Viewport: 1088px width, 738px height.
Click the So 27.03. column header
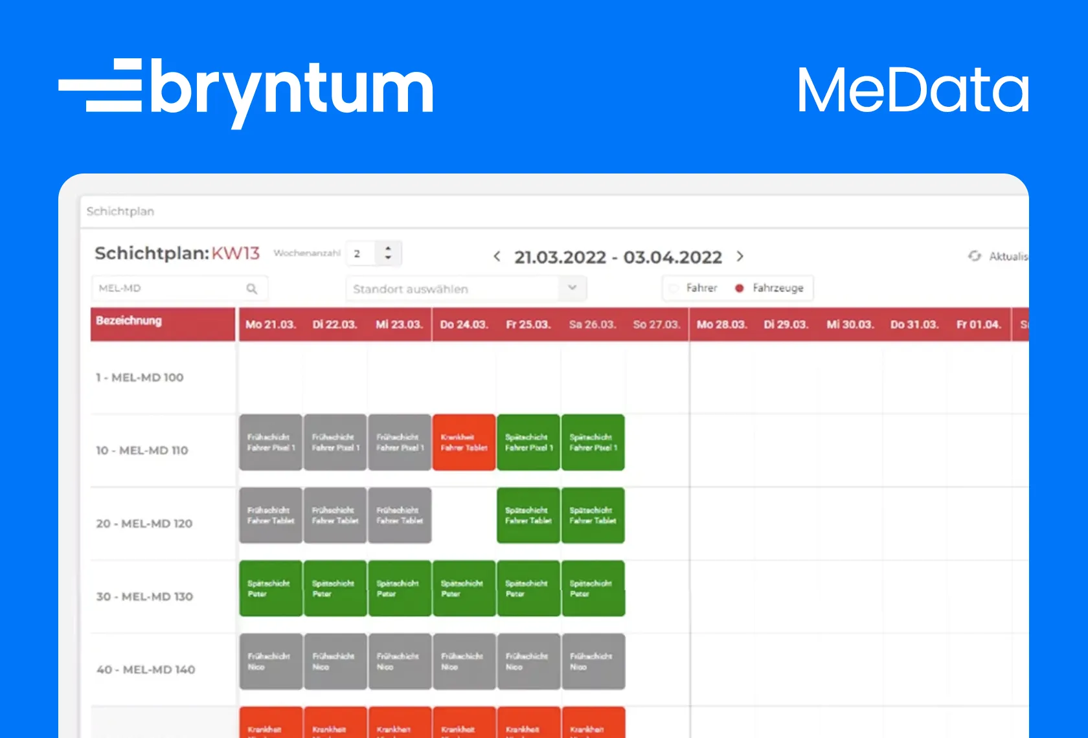coord(657,324)
